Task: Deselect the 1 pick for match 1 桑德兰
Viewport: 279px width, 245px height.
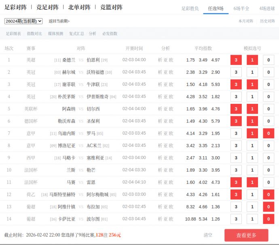Action: point(252,60)
